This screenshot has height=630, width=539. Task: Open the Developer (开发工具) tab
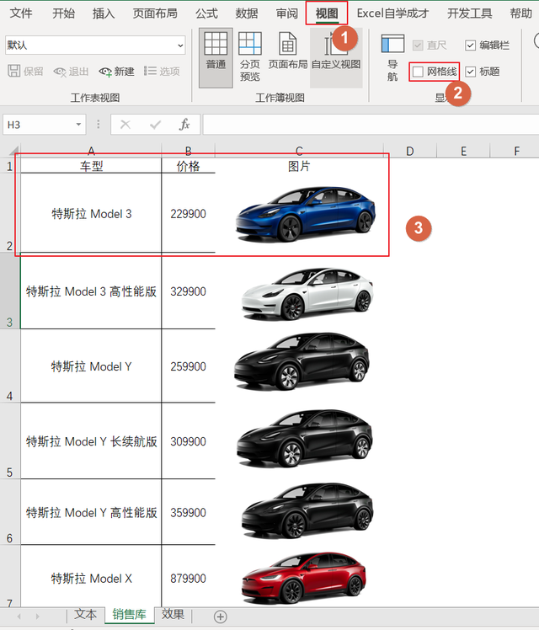click(469, 13)
